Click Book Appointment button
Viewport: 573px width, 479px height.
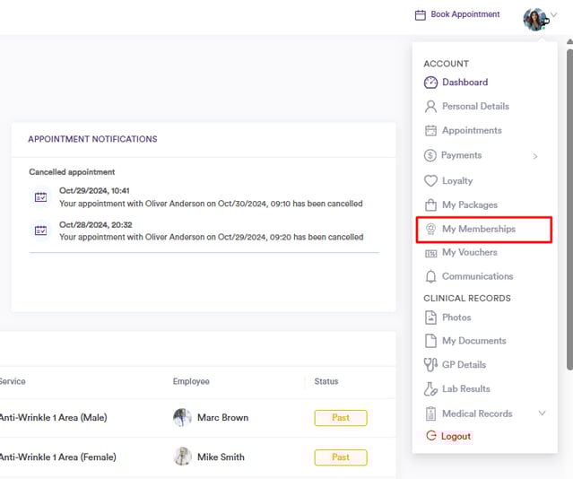click(x=457, y=14)
